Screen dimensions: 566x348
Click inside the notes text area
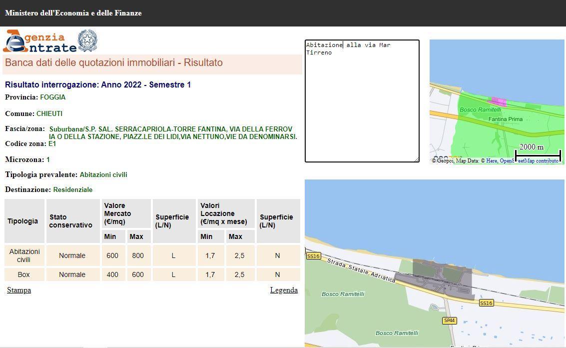362,101
